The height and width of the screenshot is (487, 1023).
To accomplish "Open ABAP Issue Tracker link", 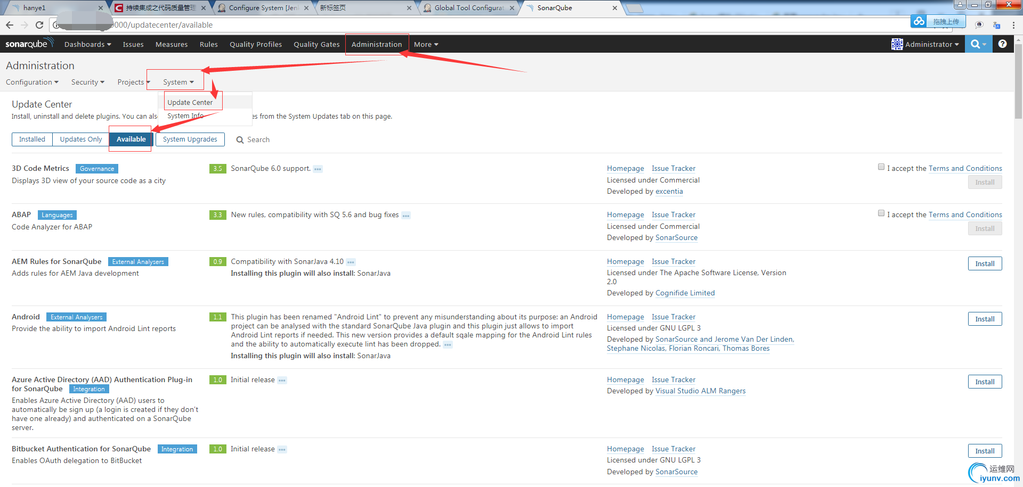I will (673, 215).
